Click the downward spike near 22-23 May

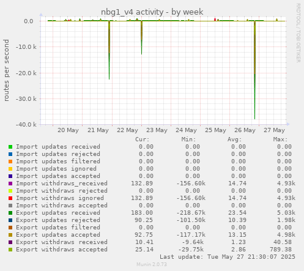pos(141,38)
